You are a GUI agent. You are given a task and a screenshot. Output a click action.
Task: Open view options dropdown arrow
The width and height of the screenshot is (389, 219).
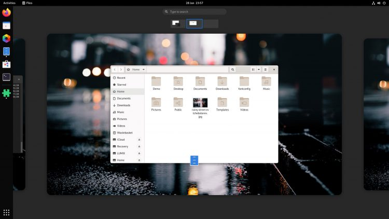click(259, 70)
